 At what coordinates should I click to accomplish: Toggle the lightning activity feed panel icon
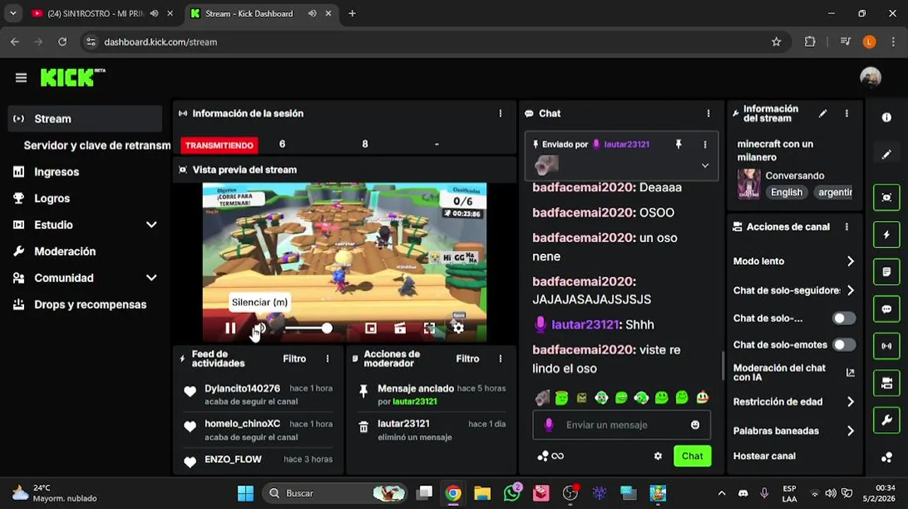click(x=887, y=235)
